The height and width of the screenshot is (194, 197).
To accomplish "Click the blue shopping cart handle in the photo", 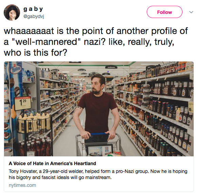I will (x=100, y=134).
